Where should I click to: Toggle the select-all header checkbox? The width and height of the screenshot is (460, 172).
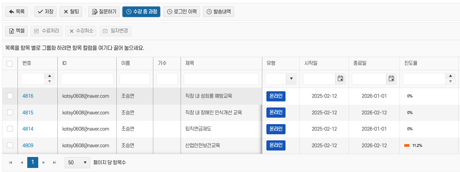(10, 63)
